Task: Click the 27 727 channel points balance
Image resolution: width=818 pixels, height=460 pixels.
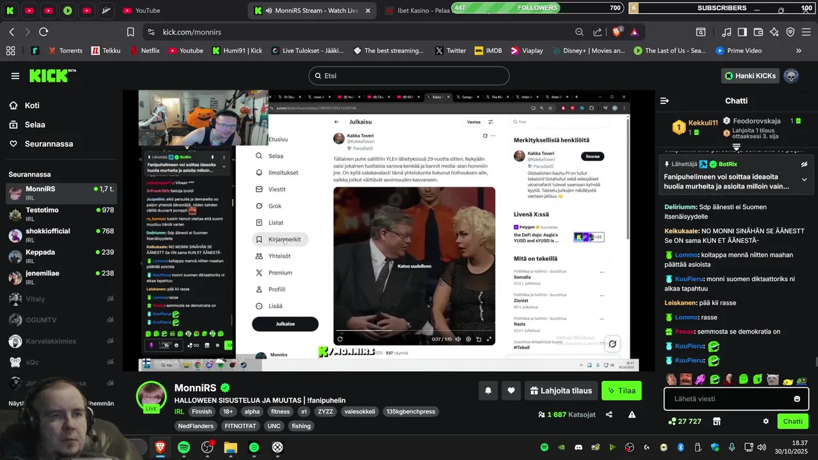Action: coord(684,422)
